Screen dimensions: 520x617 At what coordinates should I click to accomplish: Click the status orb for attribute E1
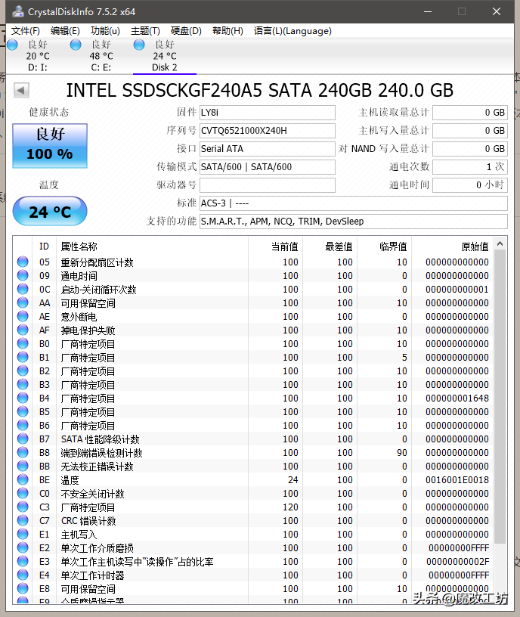[23, 534]
